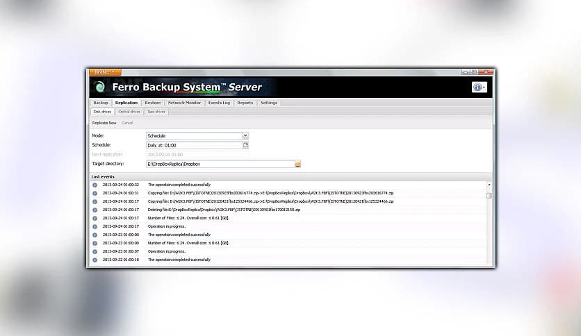Click the message copying 20120421fbs125324466.zip
This screenshot has width=581, height=336.
(x=270, y=201)
